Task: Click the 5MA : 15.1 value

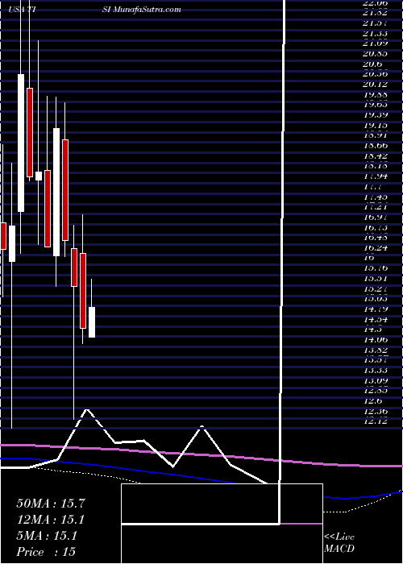Action: pyautogui.click(x=46, y=536)
